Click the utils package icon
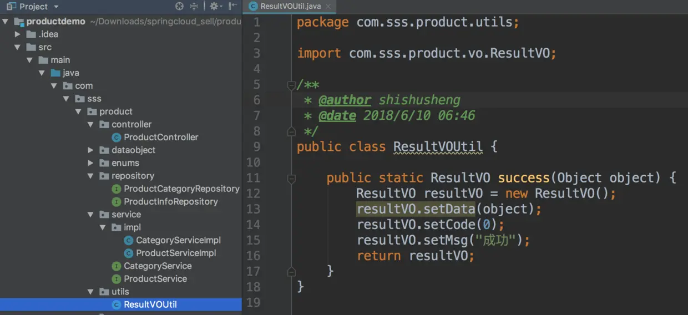 click(104, 292)
